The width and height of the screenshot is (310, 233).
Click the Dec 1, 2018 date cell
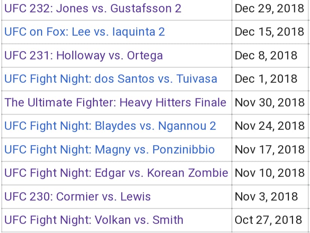click(x=266, y=79)
